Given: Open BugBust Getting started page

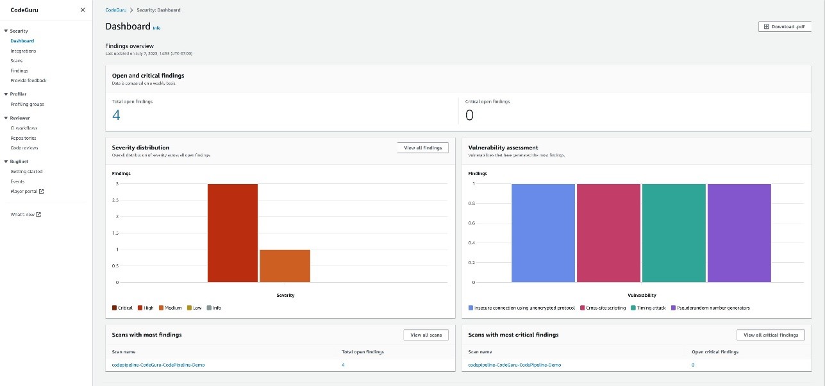Looking at the screenshot, I should coord(26,171).
